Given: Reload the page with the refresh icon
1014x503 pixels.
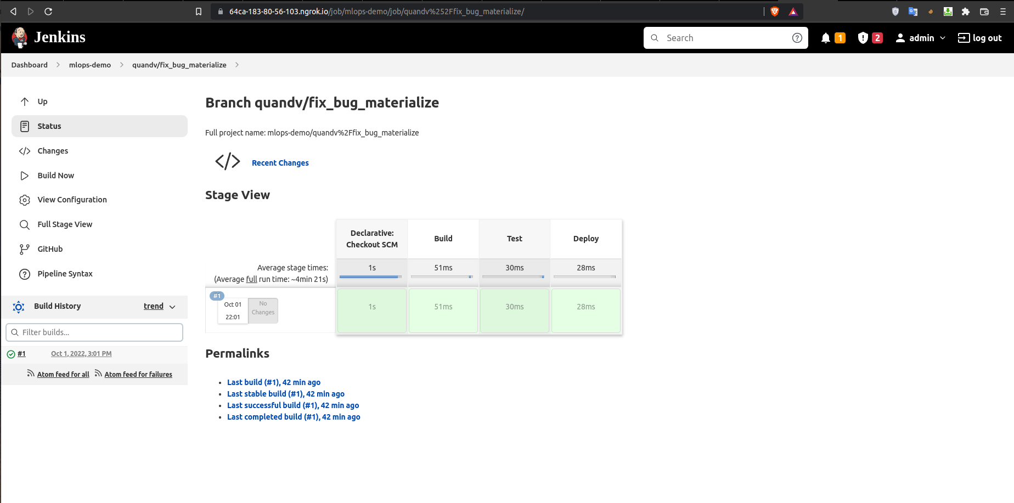Looking at the screenshot, I should [48, 12].
